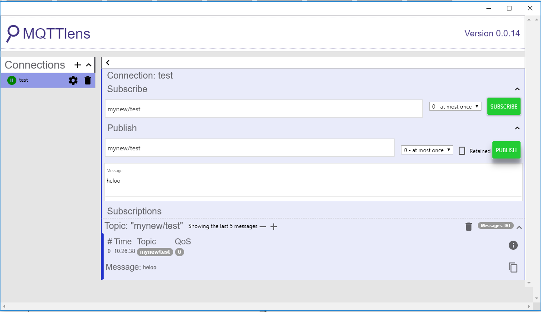Screen dimensions: 541x312
Task: Click the publish topic input field
Action: [250, 148]
